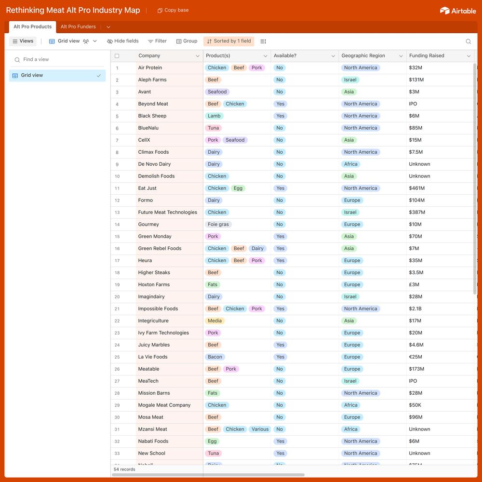Image resolution: width=482 pixels, height=482 pixels.
Task: Click the $50K funding cell
Action: [x=440, y=405]
